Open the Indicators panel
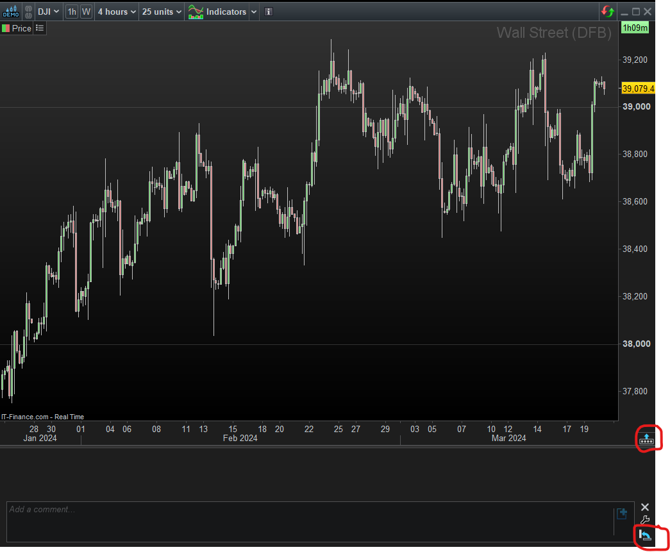The image size is (670, 552). coord(217,12)
